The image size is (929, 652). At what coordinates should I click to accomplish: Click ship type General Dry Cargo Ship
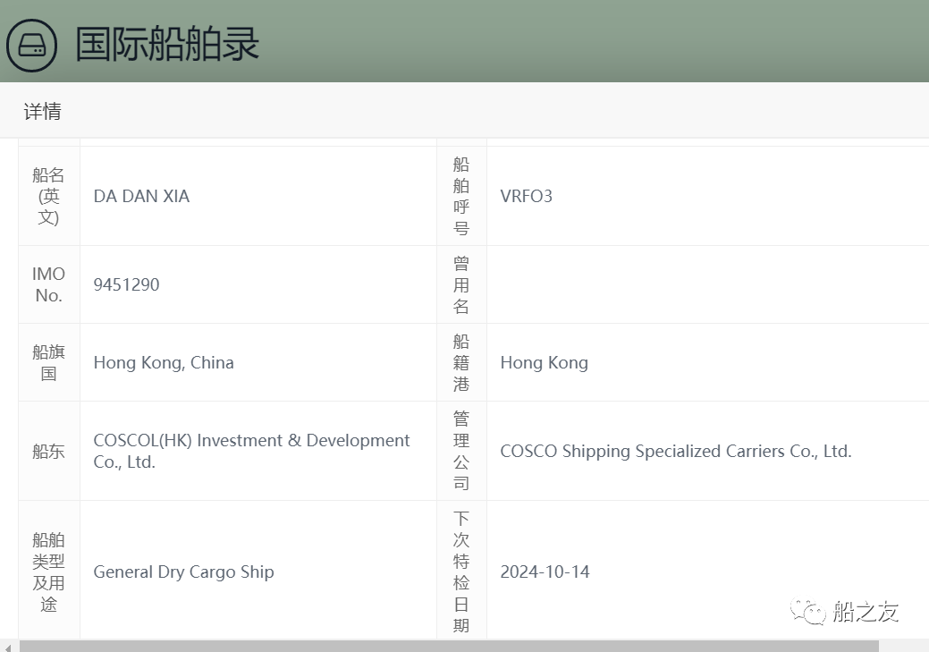(183, 572)
